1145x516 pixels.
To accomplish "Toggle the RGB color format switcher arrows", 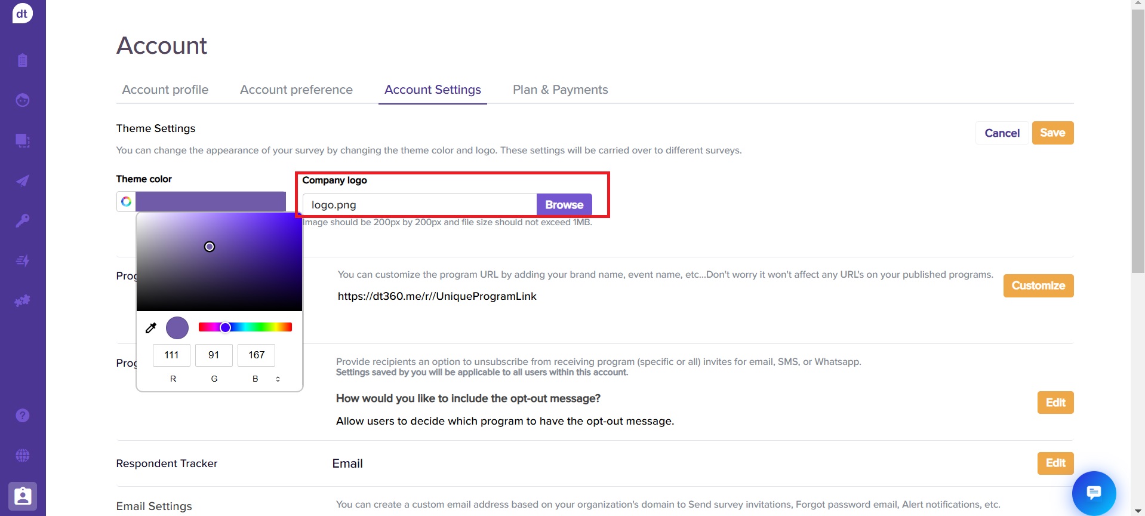I will [x=278, y=379].
